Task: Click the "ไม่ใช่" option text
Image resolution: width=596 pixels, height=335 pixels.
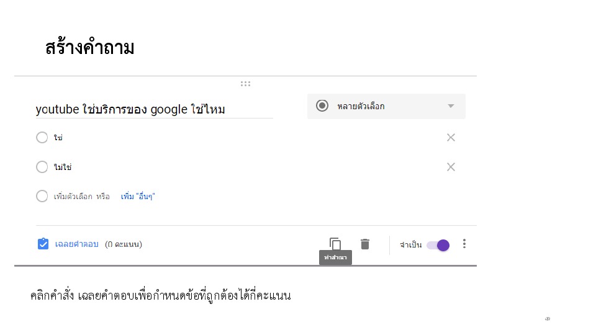Action: 63,167
